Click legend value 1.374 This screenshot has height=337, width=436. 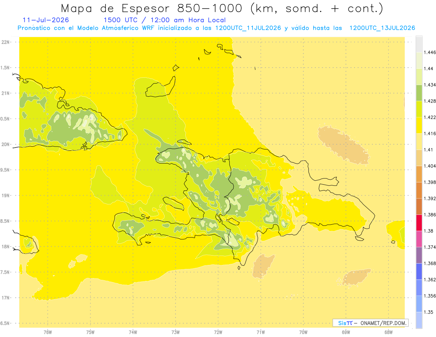pos(430,247)
